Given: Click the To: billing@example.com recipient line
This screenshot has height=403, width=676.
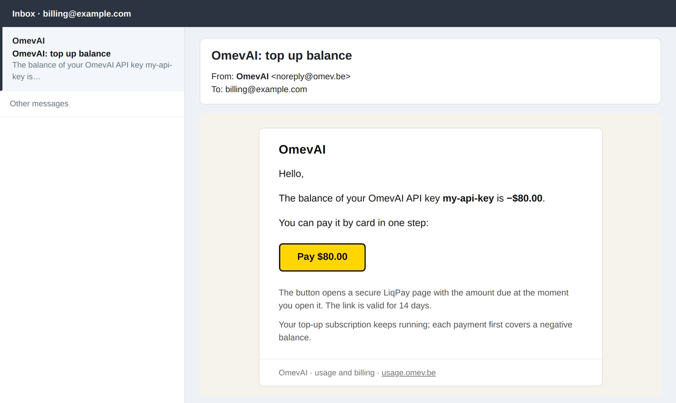Looking at the screenshot, I should [x=259, y=89].
